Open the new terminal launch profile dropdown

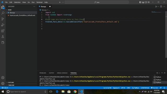coord(159,73)
